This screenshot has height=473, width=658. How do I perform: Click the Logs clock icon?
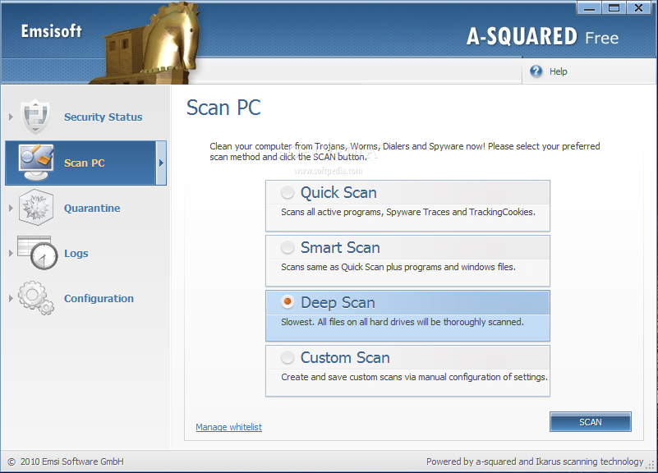tap(35, 253)
